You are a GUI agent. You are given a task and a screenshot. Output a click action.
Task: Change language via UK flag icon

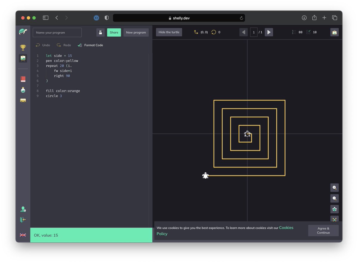23,235
